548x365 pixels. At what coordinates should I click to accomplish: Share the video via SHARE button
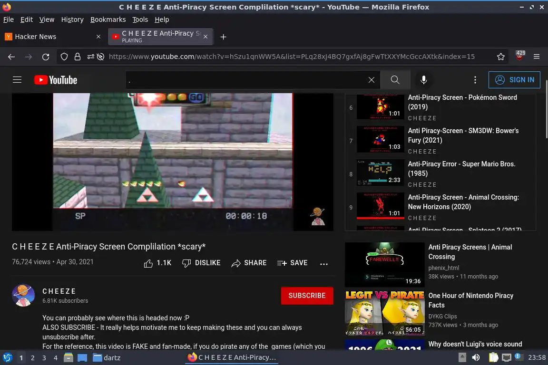(249, 263)
